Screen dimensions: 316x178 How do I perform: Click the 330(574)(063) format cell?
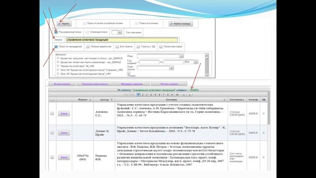coord(82,157)
